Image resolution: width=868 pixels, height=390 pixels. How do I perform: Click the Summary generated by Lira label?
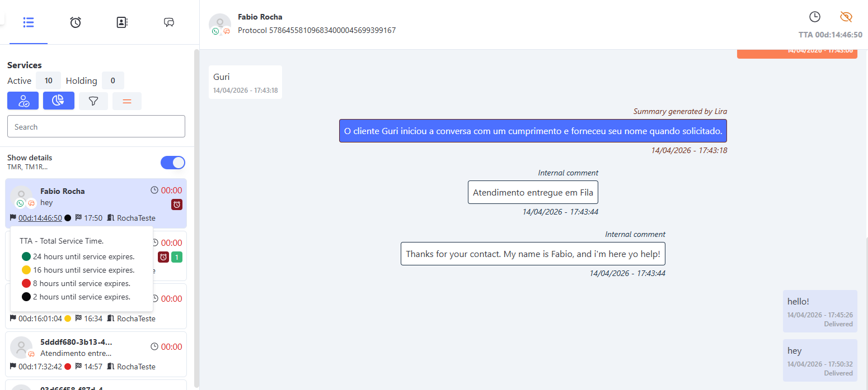(x=680, y=111)
